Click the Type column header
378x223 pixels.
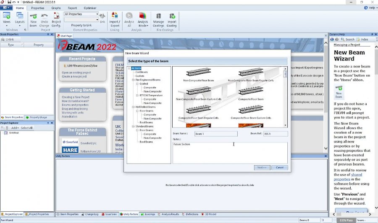(x=12, y=45)
